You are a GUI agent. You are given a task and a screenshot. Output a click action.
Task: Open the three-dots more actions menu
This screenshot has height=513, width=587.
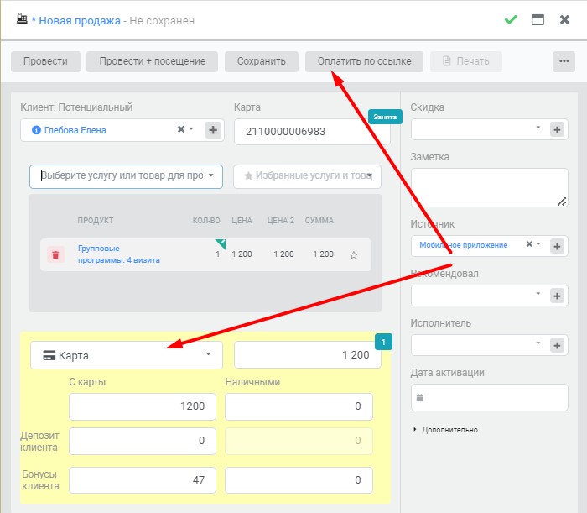point(564,61)
